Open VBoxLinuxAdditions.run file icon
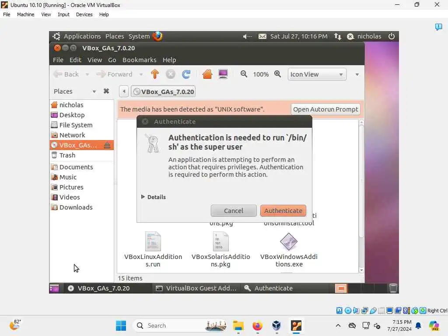 153,241
